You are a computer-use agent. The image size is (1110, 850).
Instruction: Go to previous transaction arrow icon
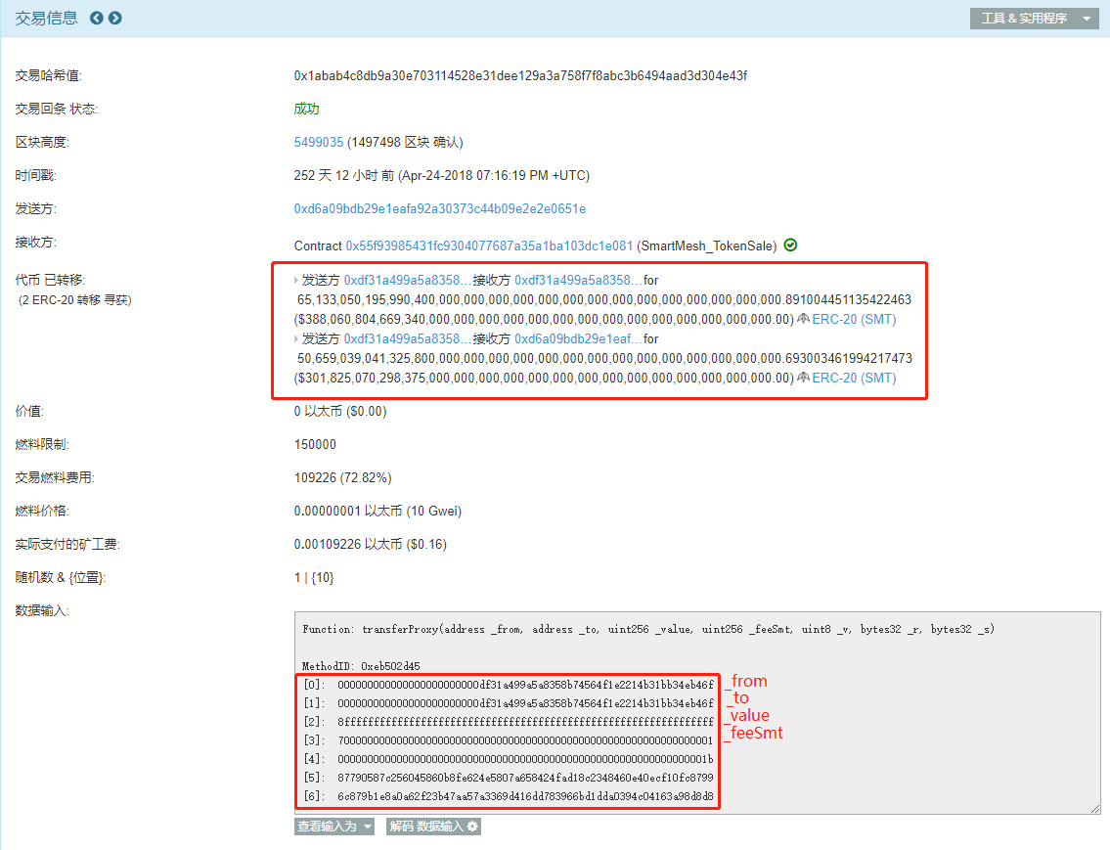tap(97, 18)
